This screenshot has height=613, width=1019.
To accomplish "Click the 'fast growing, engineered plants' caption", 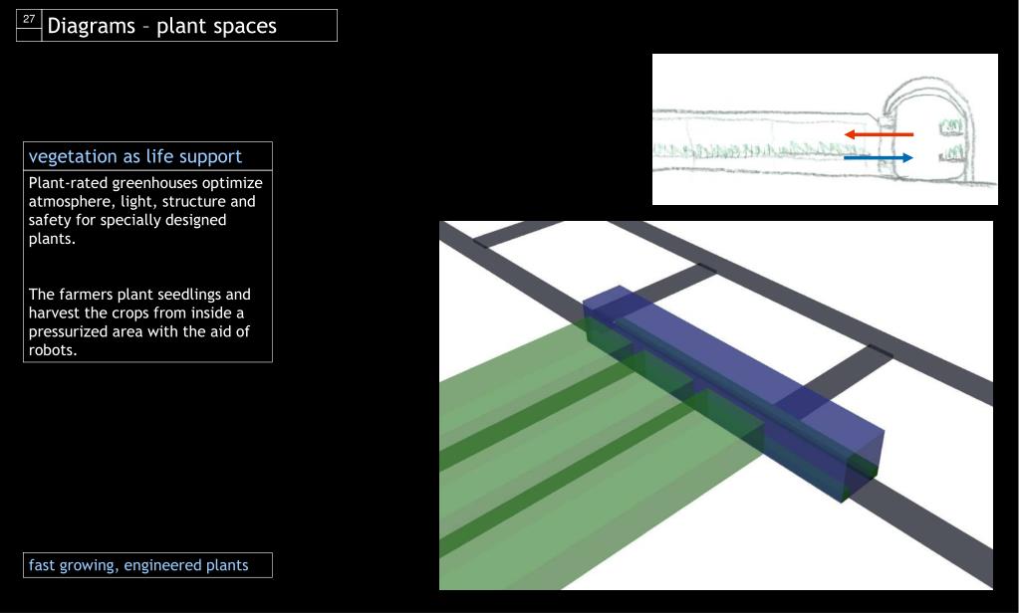I will point(147,565).
